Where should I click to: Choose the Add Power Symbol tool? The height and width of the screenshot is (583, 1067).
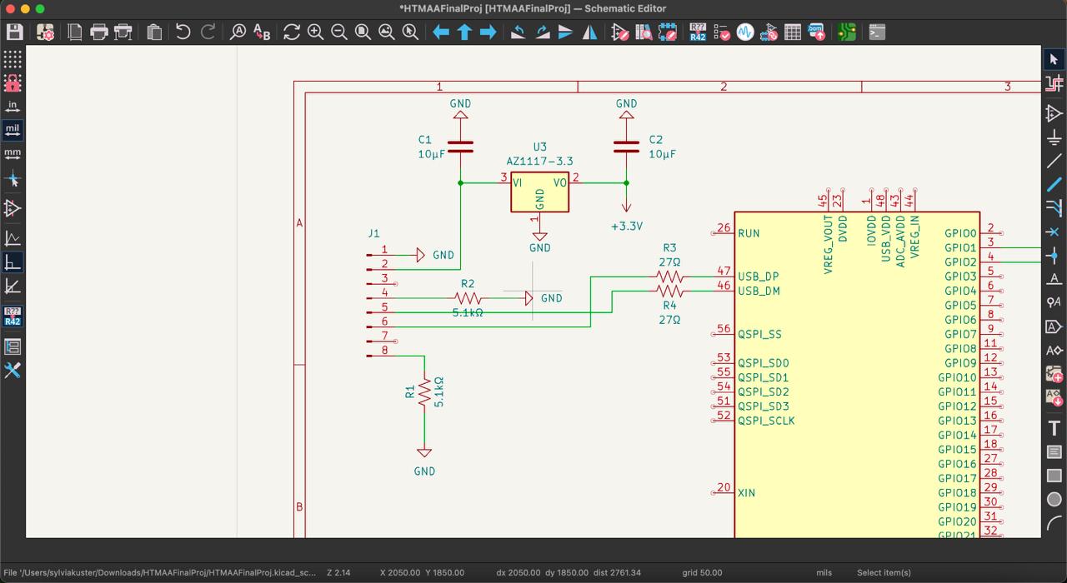click(1054, 137)
